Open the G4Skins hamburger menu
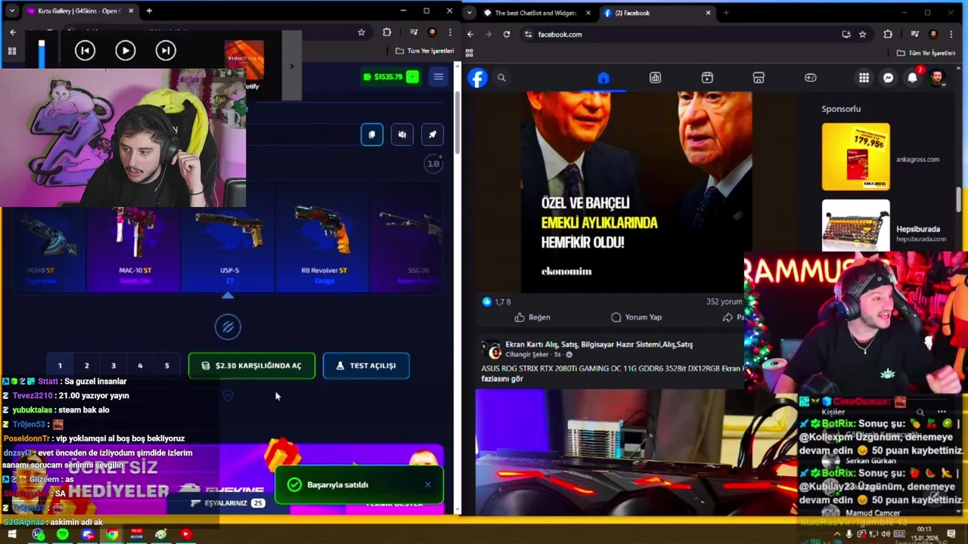968x544 pixels. [438, 76]
